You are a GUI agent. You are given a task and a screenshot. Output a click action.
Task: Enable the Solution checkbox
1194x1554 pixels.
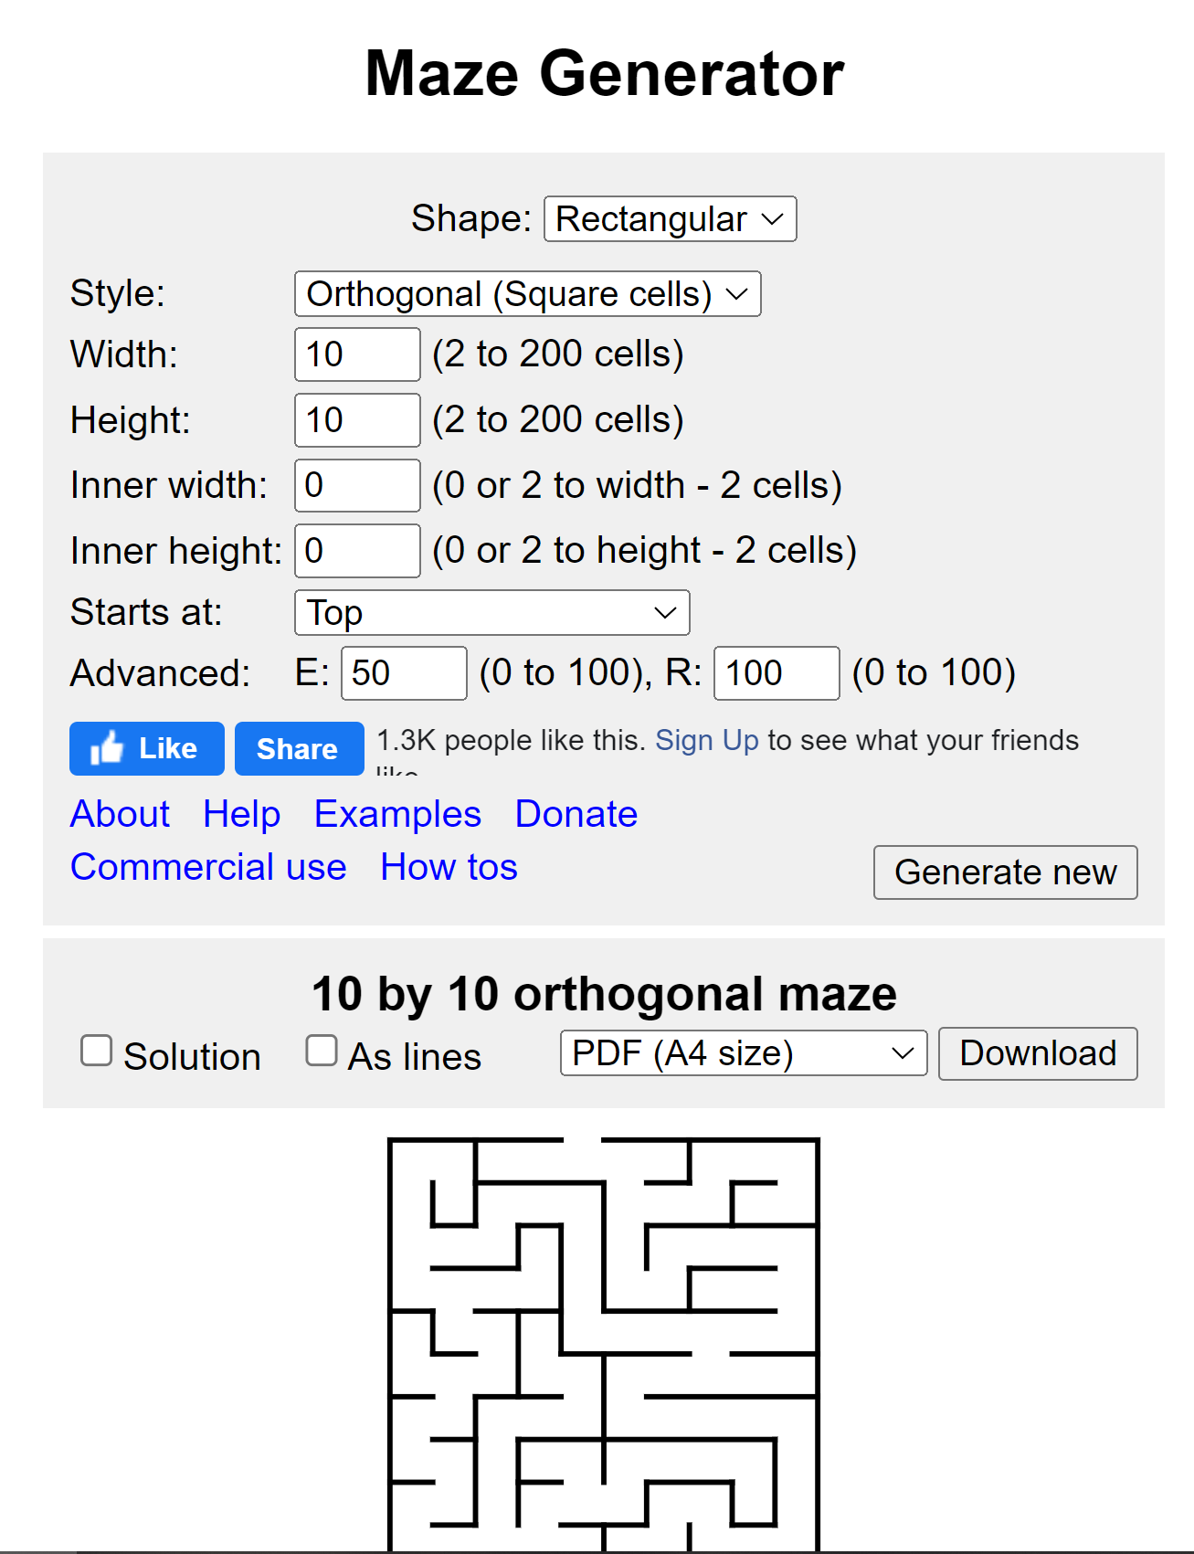[97, 1051]
